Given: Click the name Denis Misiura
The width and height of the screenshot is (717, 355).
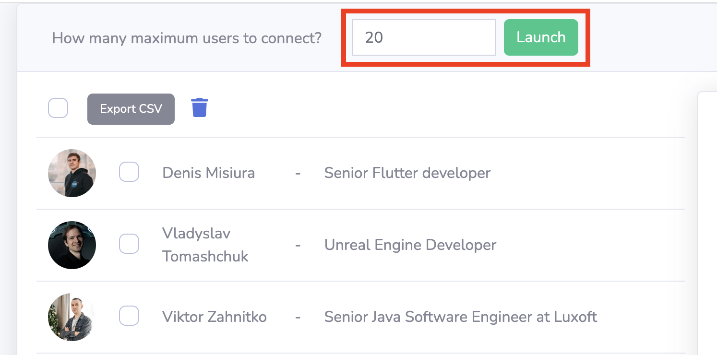Looking at the screenshot, I should pyautogui.click(x=209, y=173).
